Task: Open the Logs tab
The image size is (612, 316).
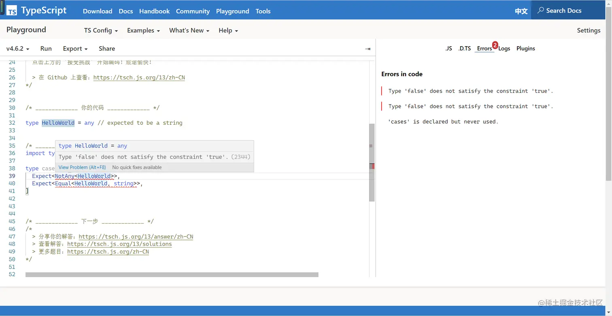Action: 504,49
